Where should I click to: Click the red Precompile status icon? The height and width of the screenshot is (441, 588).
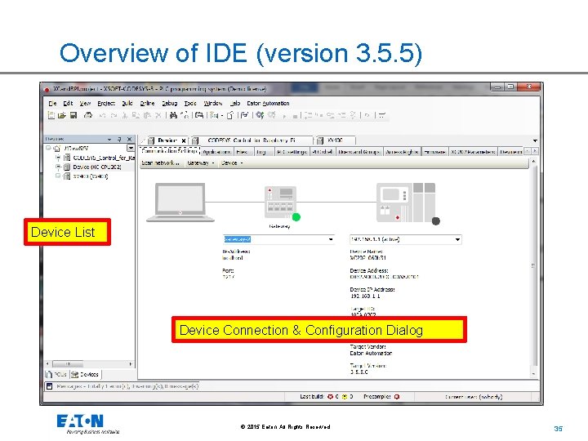pyautogui.click(x=397, y=396)
